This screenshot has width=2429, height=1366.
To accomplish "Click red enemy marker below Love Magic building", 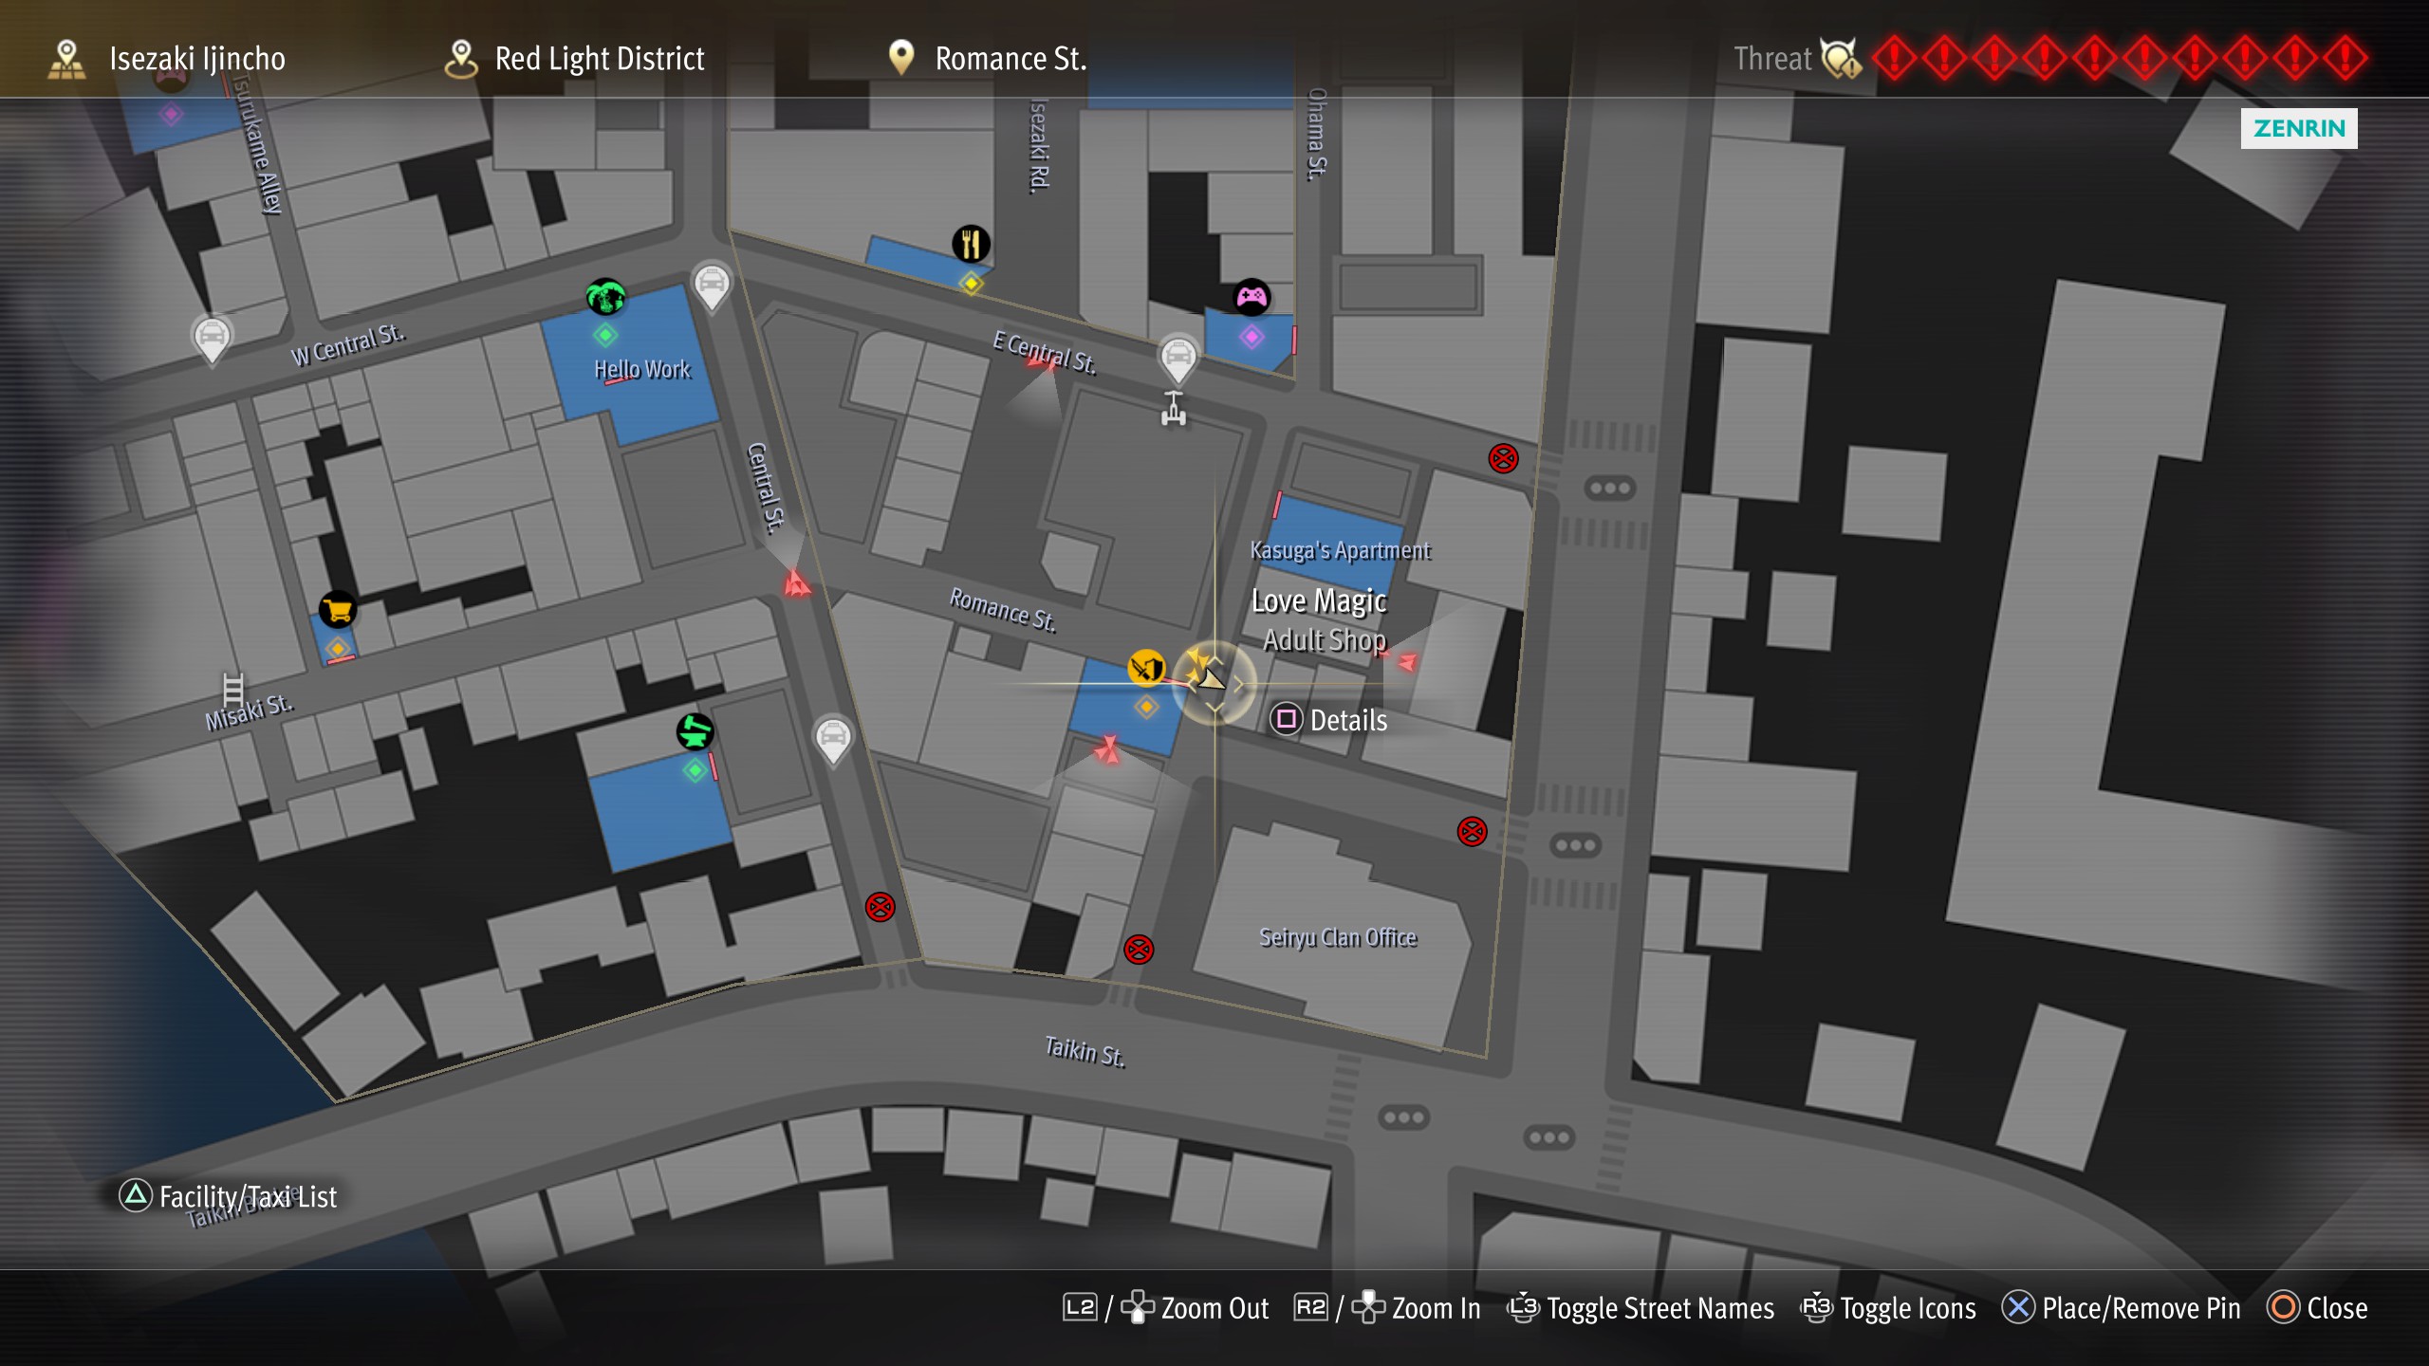I will 1106,749.
